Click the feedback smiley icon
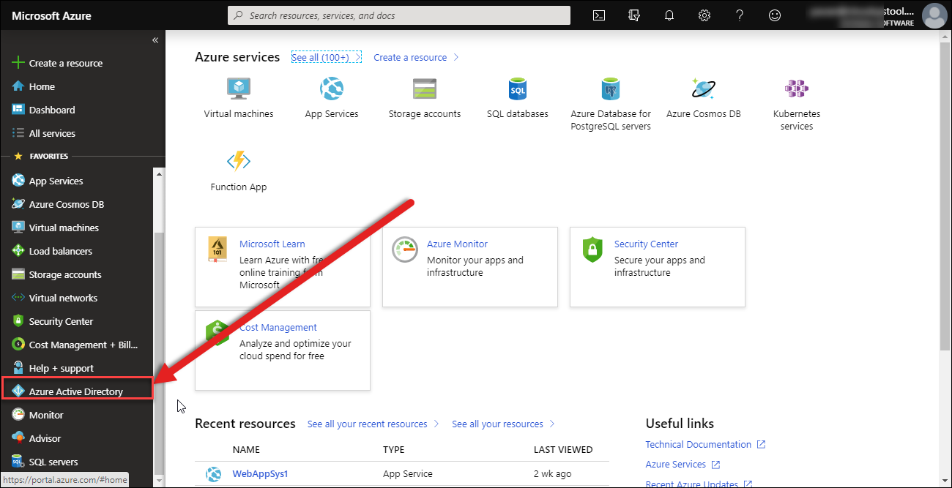Screen dimensions: 952x488 pyautogui.click(x=775, y=15)
